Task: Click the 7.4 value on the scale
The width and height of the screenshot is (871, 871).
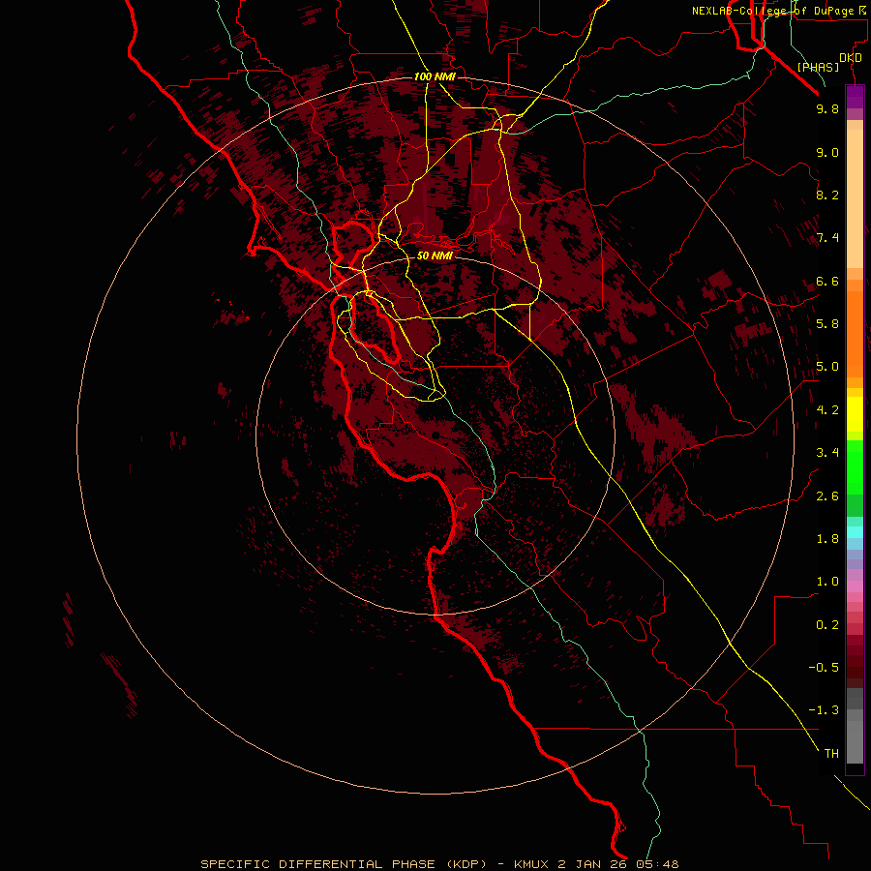Action: tap(827, 238)
